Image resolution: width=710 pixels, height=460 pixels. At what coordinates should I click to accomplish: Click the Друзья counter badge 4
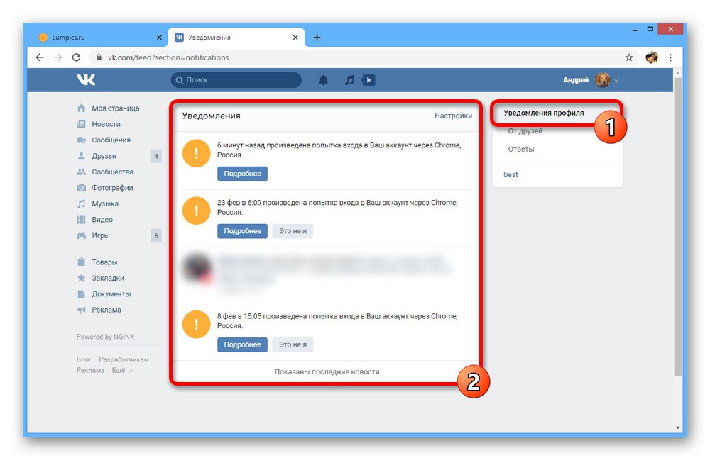(155, 156)
